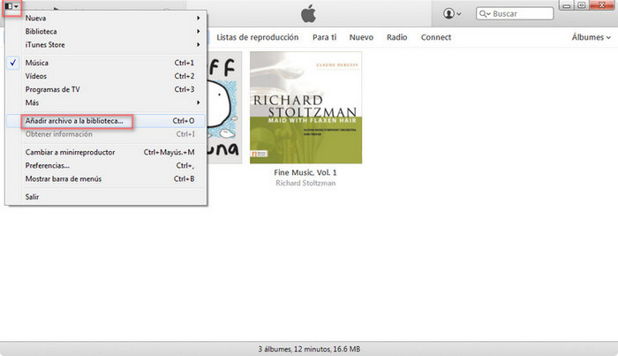Click the Apple logo in the header
This screenshot has height=356, width=618.
tap(308, 14)
